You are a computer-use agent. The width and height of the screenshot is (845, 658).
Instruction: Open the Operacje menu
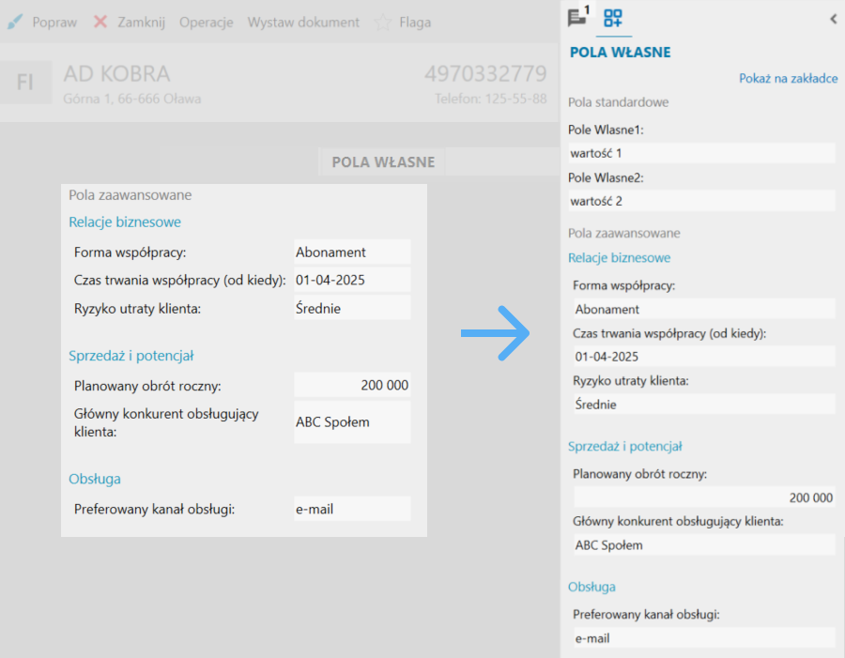(206, 22)
